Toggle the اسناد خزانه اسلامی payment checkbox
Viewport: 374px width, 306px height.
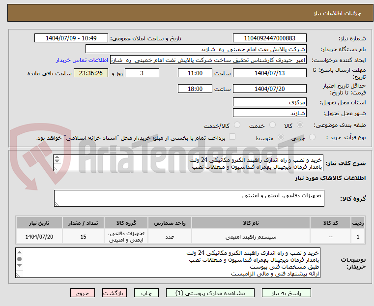click(x=232, y=137)
